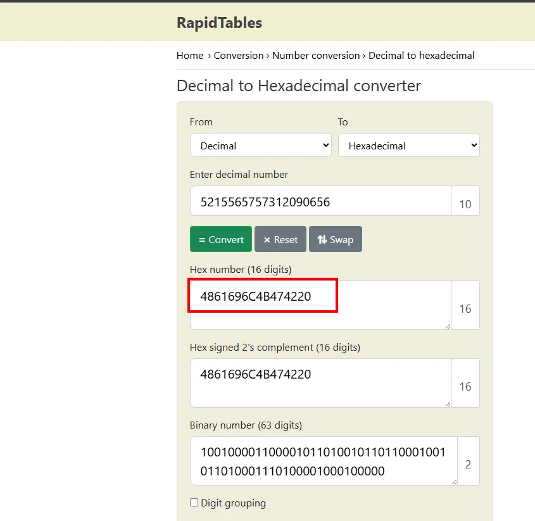Go to the Home breadcrumb link
The height and width of the screenshot is (521, 535).
pos(190,55)
